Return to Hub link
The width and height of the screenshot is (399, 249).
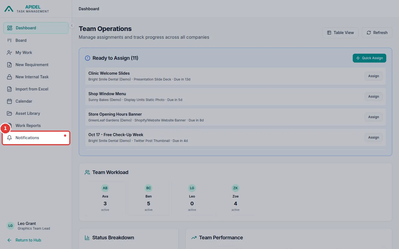(x=28, y=240)
